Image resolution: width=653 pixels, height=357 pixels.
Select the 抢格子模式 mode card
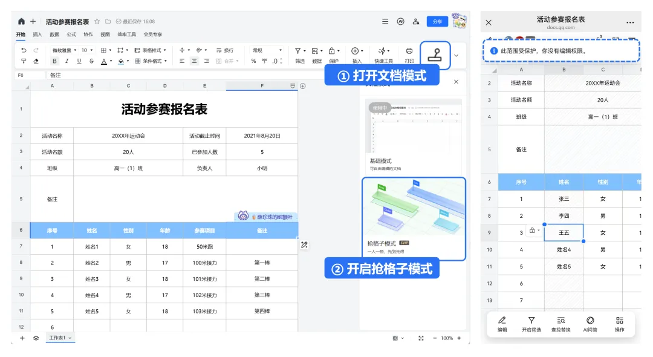[x=414, y=218]
